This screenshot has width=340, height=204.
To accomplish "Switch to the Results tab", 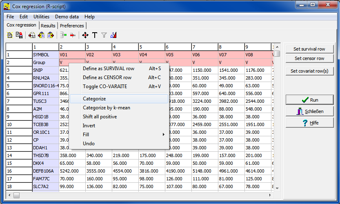I will point(48,26).
